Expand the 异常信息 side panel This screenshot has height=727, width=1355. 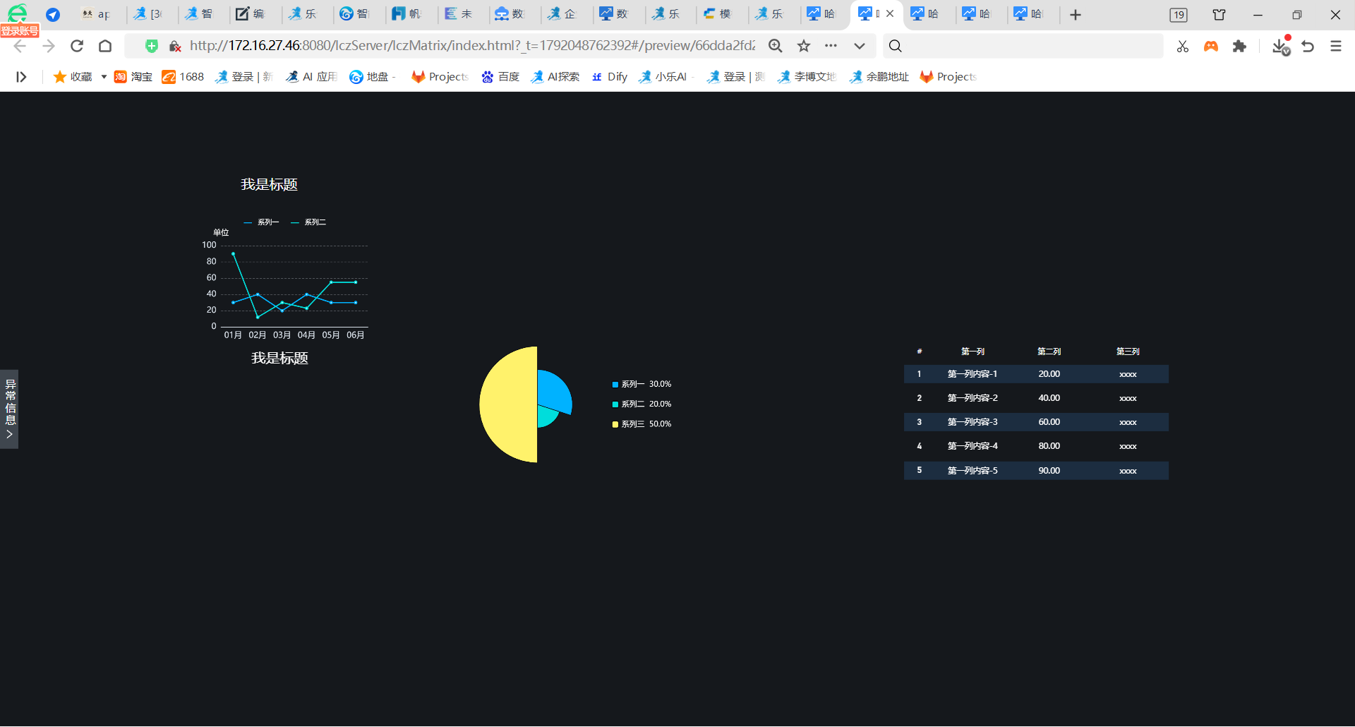pyautogui.click(x=9, y=409)
